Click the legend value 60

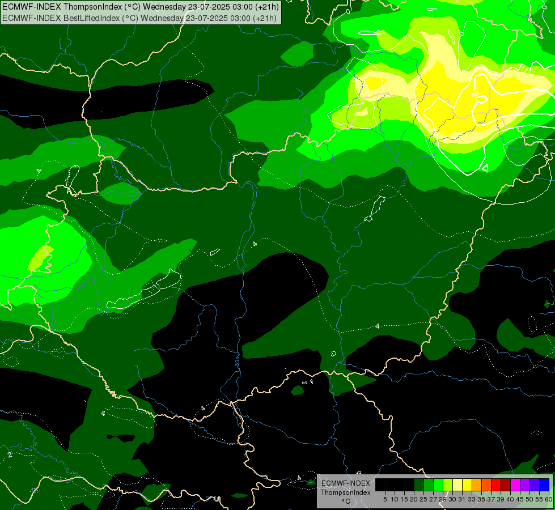[x=549, y=499]
